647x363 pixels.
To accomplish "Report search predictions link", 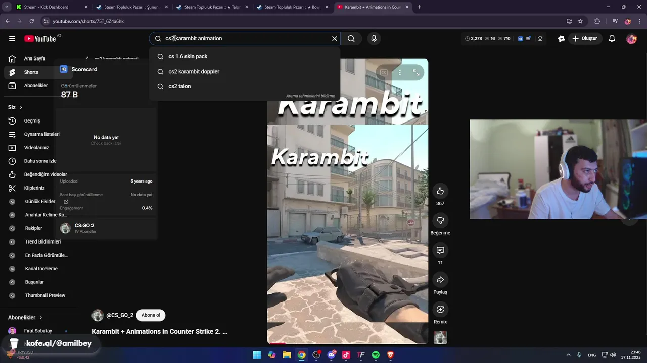I will click(310, 96).
